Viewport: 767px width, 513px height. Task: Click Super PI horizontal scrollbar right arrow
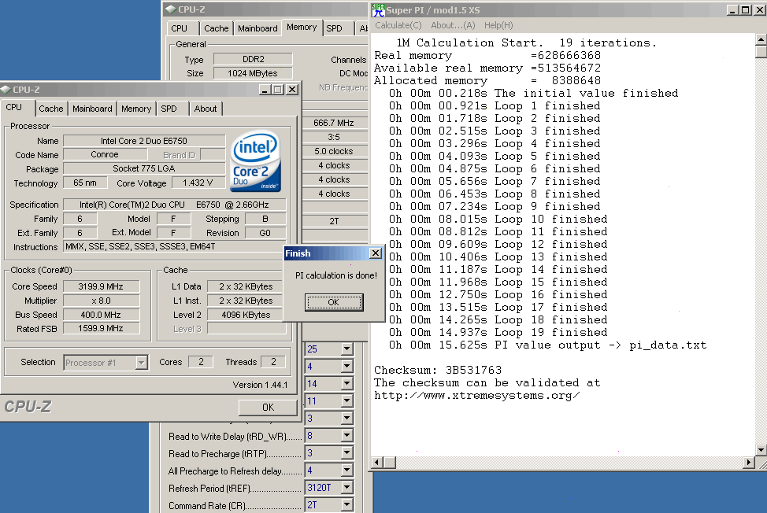tap(749, 462)
